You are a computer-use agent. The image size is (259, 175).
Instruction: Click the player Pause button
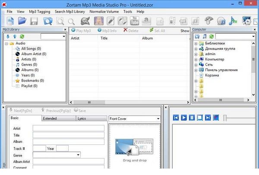(x=192, y=118)
